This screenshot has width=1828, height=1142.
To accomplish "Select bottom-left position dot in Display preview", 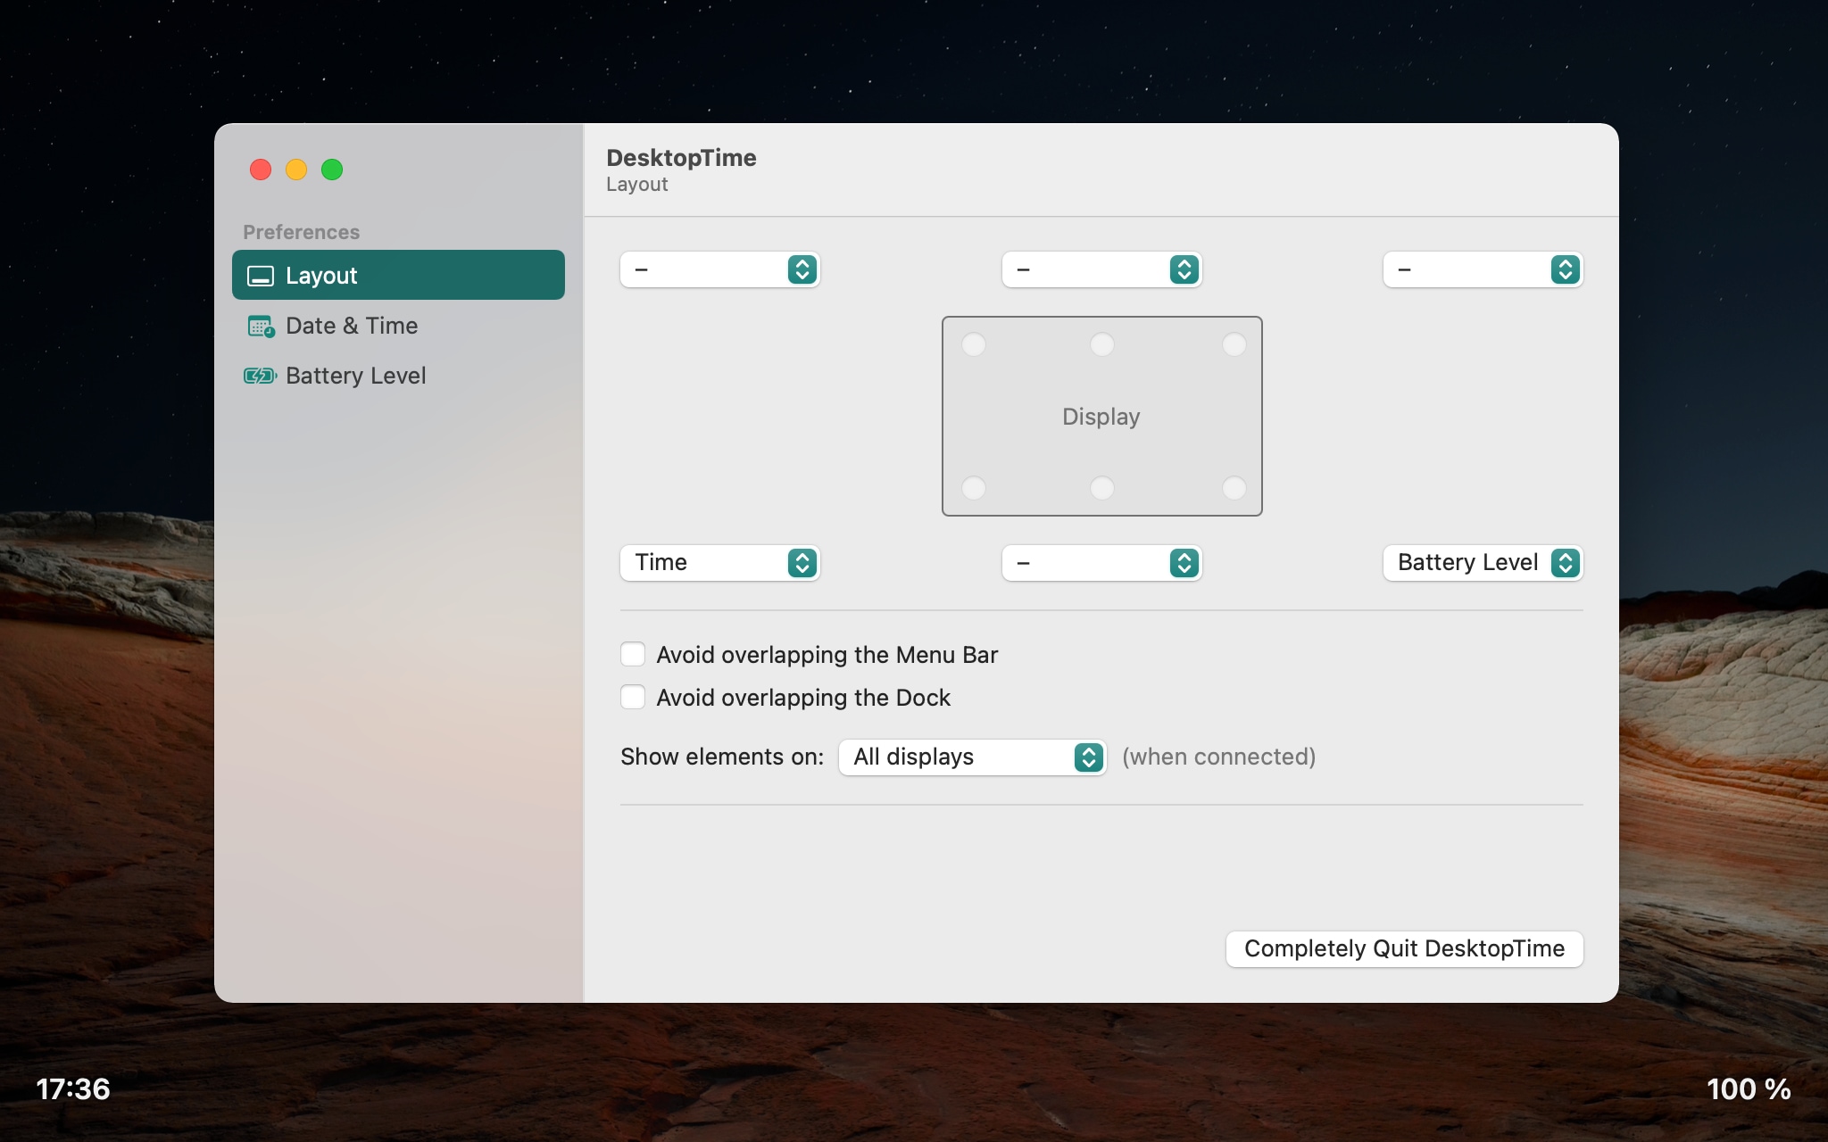I will pos(974,488).
